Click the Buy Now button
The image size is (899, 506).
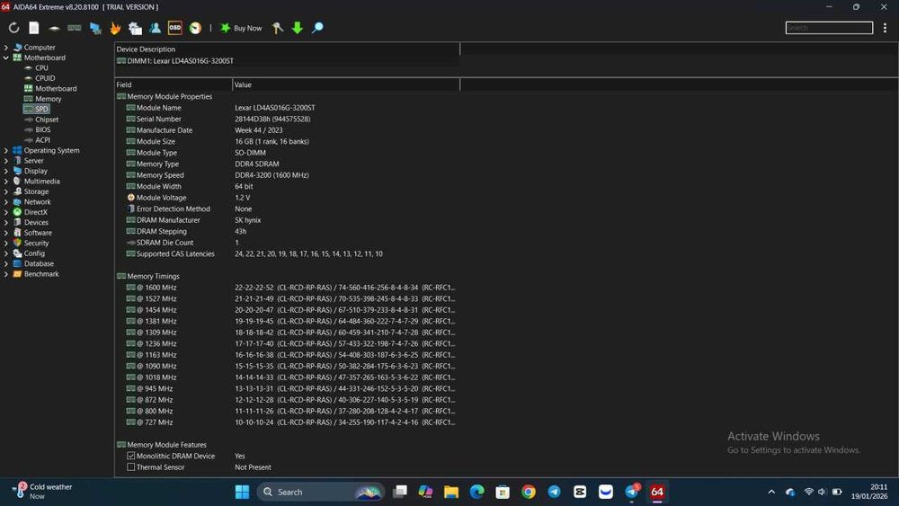241,28
